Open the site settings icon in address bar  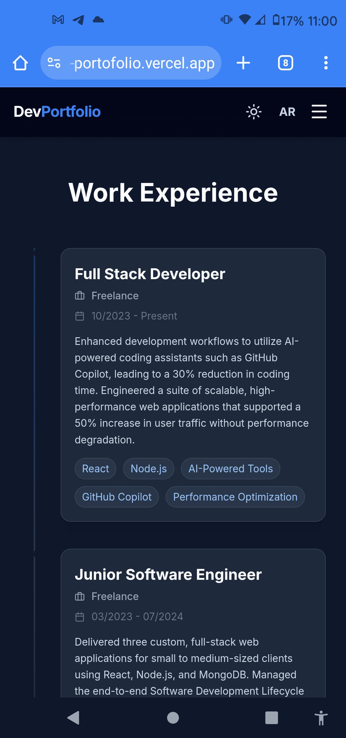click(x=54, y=63)
